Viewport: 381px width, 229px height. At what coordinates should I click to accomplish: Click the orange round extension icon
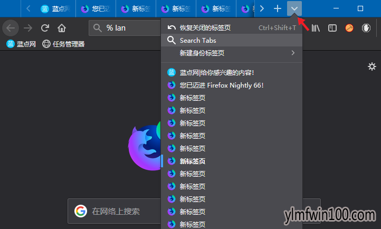pyautogui.click(x=349, y=28)
